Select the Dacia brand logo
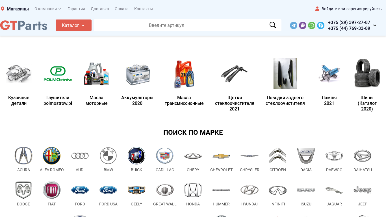386x217 pixels. (x=306, y=156)
